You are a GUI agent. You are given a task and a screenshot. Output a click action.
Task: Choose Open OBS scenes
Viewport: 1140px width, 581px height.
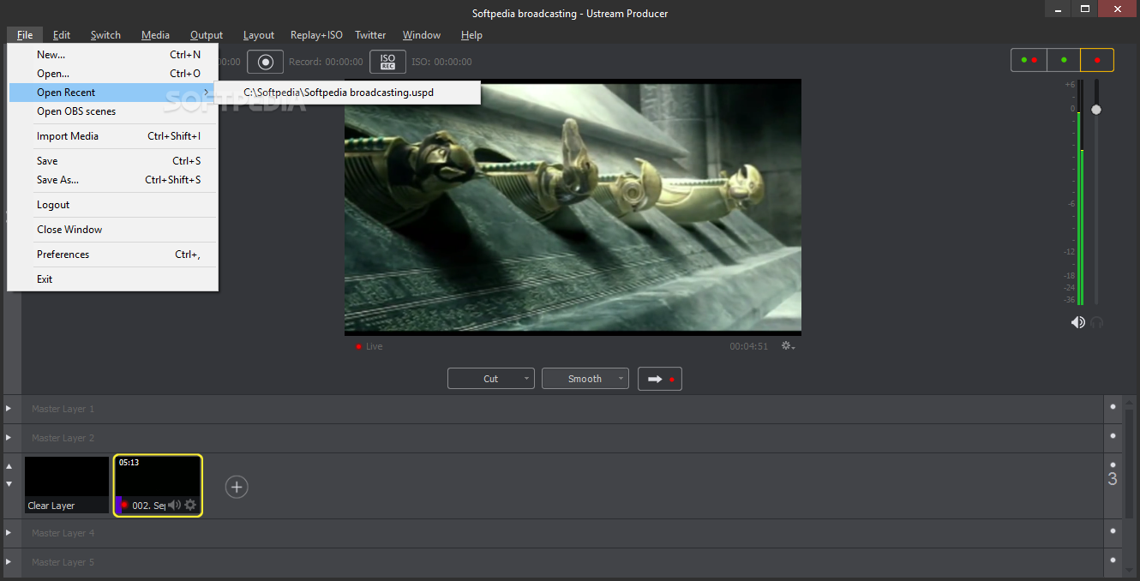[113, 111]
